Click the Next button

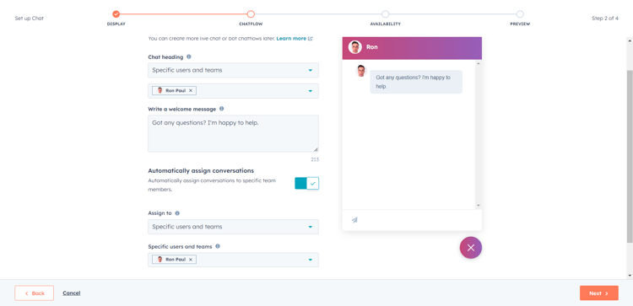coord(599,293)
